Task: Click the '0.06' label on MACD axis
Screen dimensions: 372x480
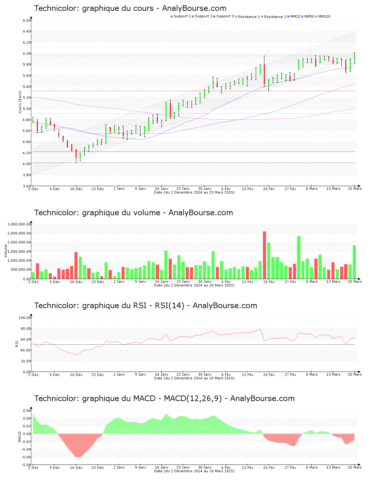Action: (x=27, y=411)
